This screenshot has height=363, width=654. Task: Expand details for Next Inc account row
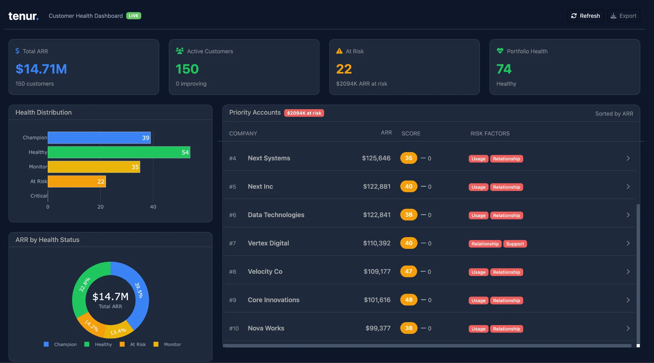tap(628, 186)
